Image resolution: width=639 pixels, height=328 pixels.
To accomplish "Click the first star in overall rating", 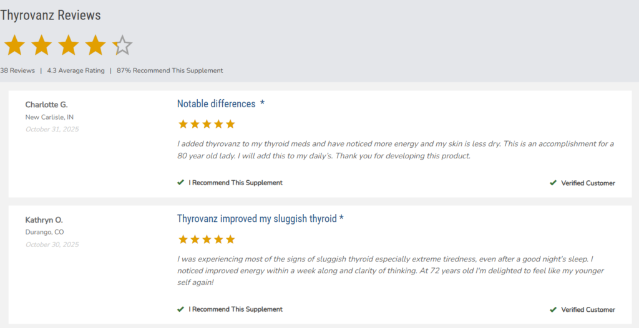I will (14, 46).
